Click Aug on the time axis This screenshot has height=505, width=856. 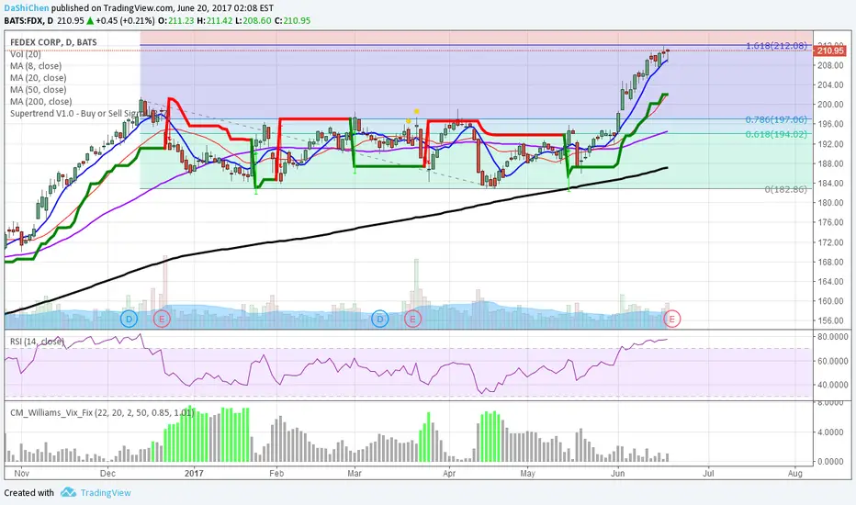[794, 474]
